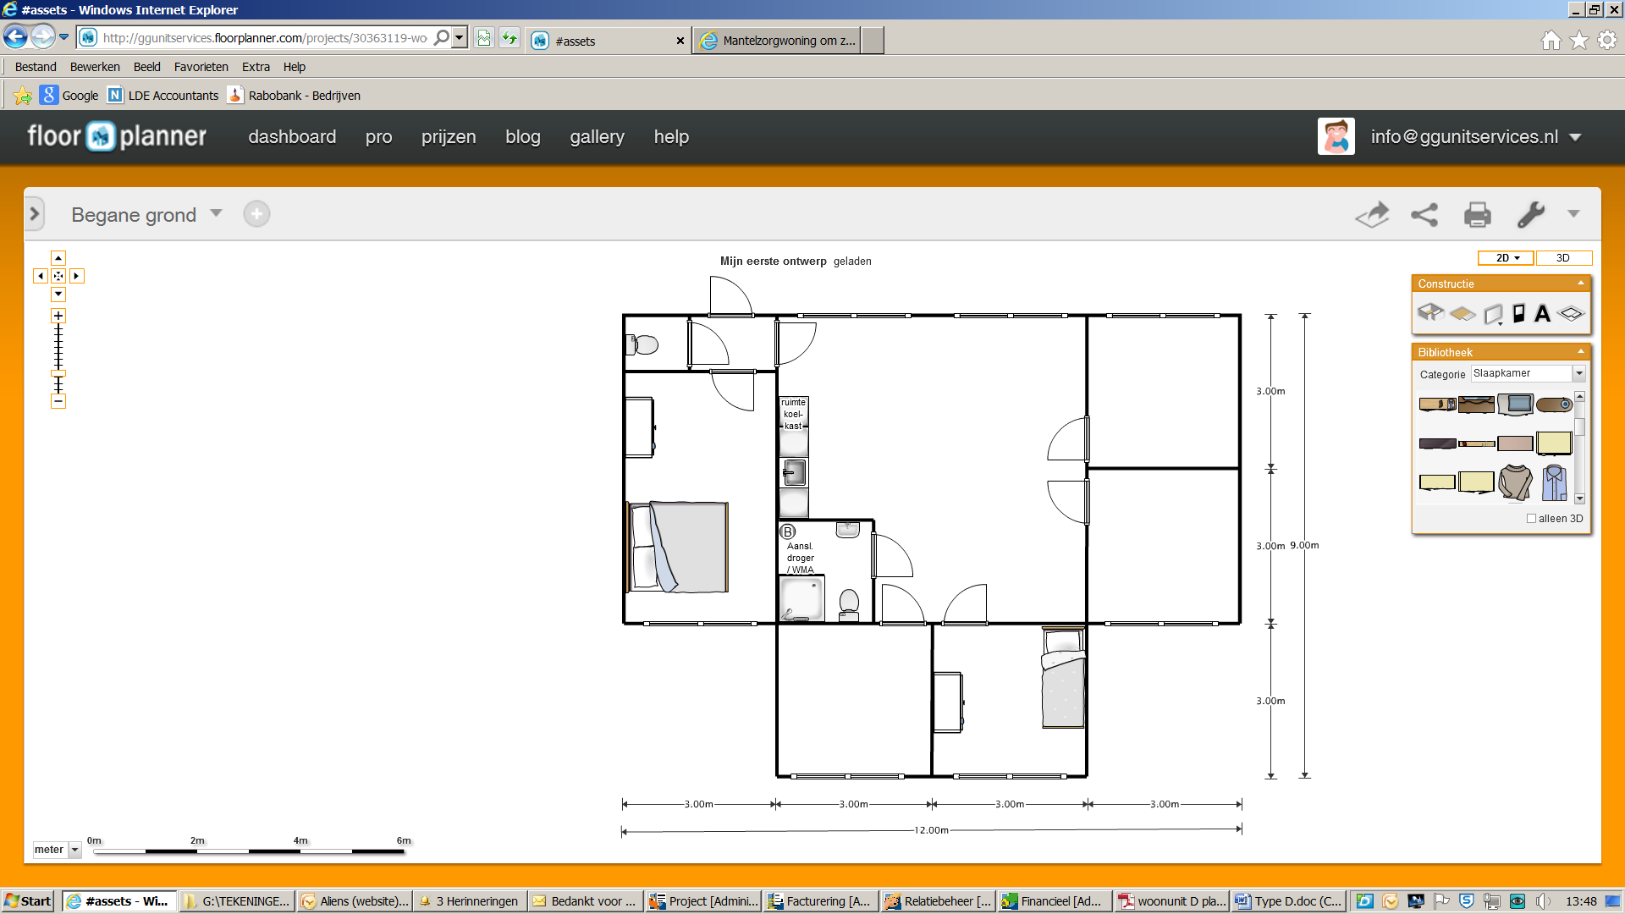Select the draw wall construction tool
The width and height of the screenshot is (1625, 914).
click(x=1493, y=314)
